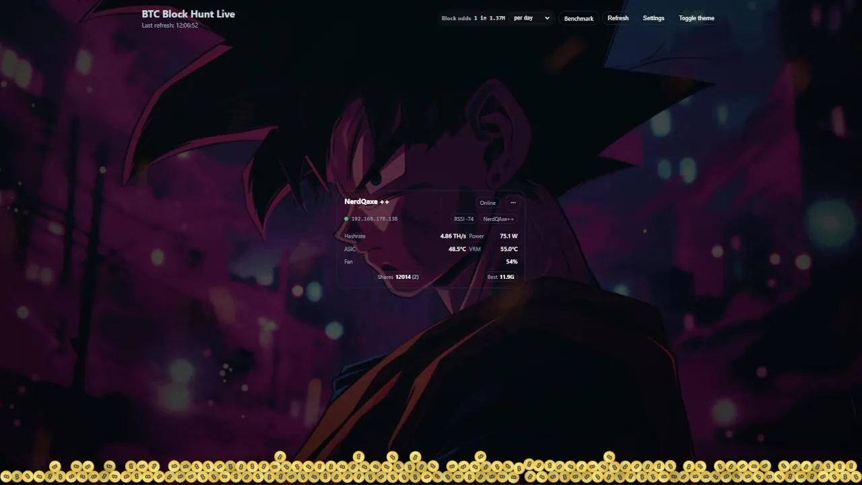Open the per day period dropdown
862x485 pixels.
(x=531, y=18)
